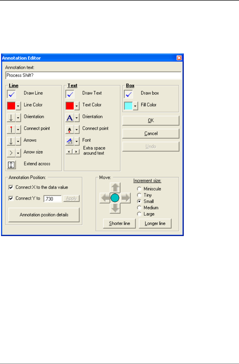Uncheck the Connect Y to checkbox

coord(11,198)
